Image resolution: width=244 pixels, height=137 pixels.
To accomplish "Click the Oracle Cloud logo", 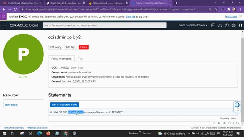I will (x=24, y=25).
